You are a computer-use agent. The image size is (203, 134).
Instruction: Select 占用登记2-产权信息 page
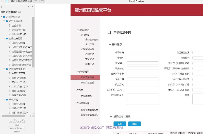point(22,52)
